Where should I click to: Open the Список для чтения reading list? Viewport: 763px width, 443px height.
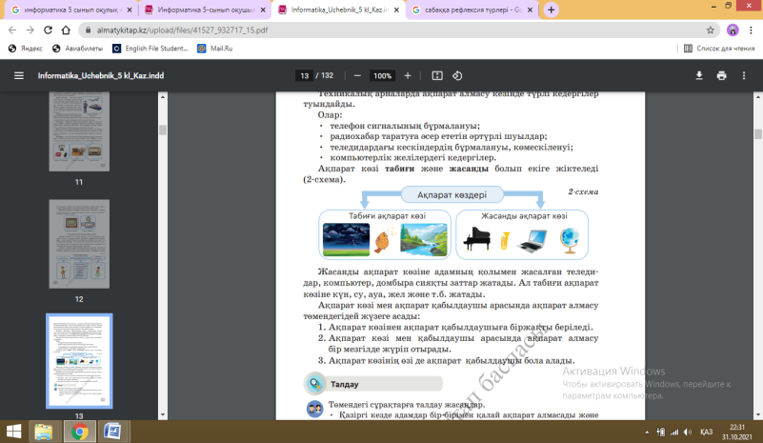tap(719, 49)
